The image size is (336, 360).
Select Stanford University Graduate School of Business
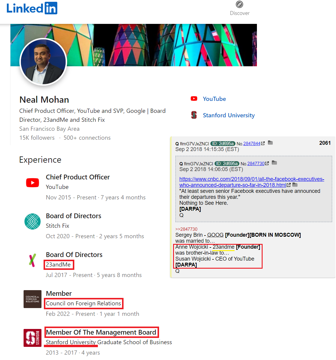tap(109, 342)
